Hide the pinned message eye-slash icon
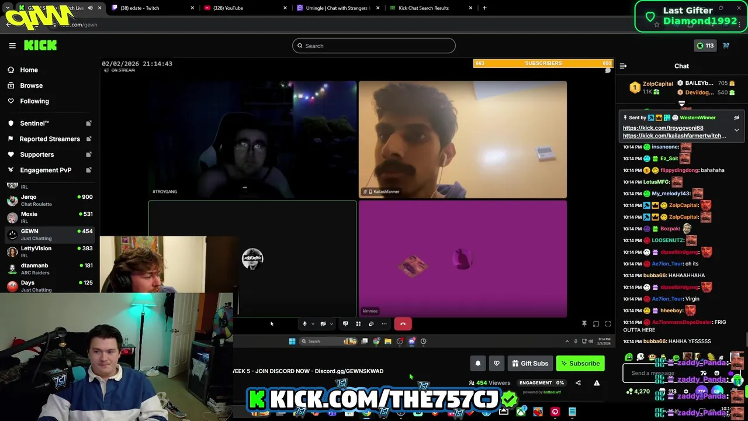The image size is (748, 421). click(x=736, y=118)
